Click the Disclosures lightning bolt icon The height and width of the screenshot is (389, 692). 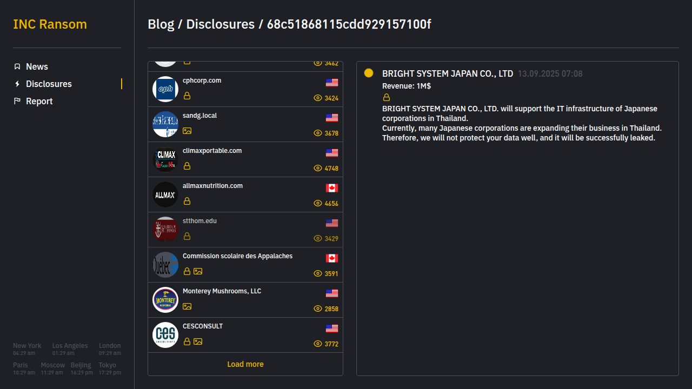click(x=17, y=84)
